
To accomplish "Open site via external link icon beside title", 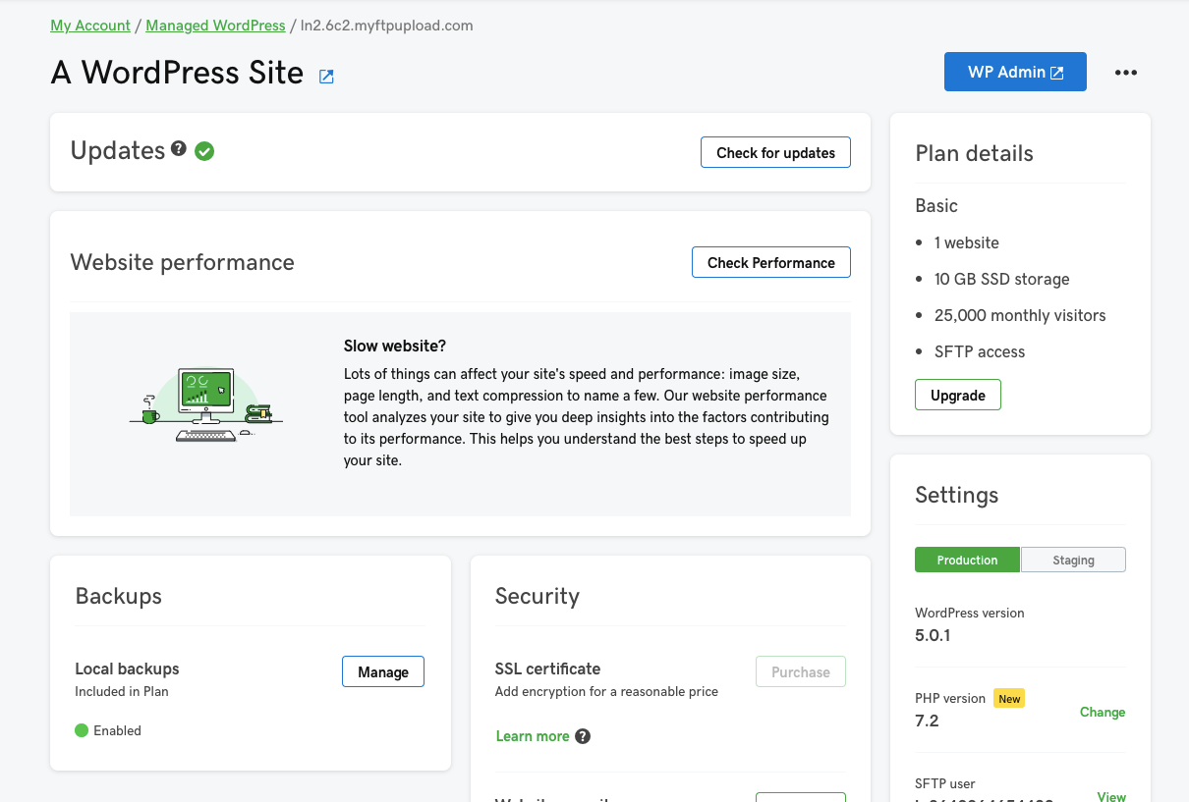I will point(326,77).
